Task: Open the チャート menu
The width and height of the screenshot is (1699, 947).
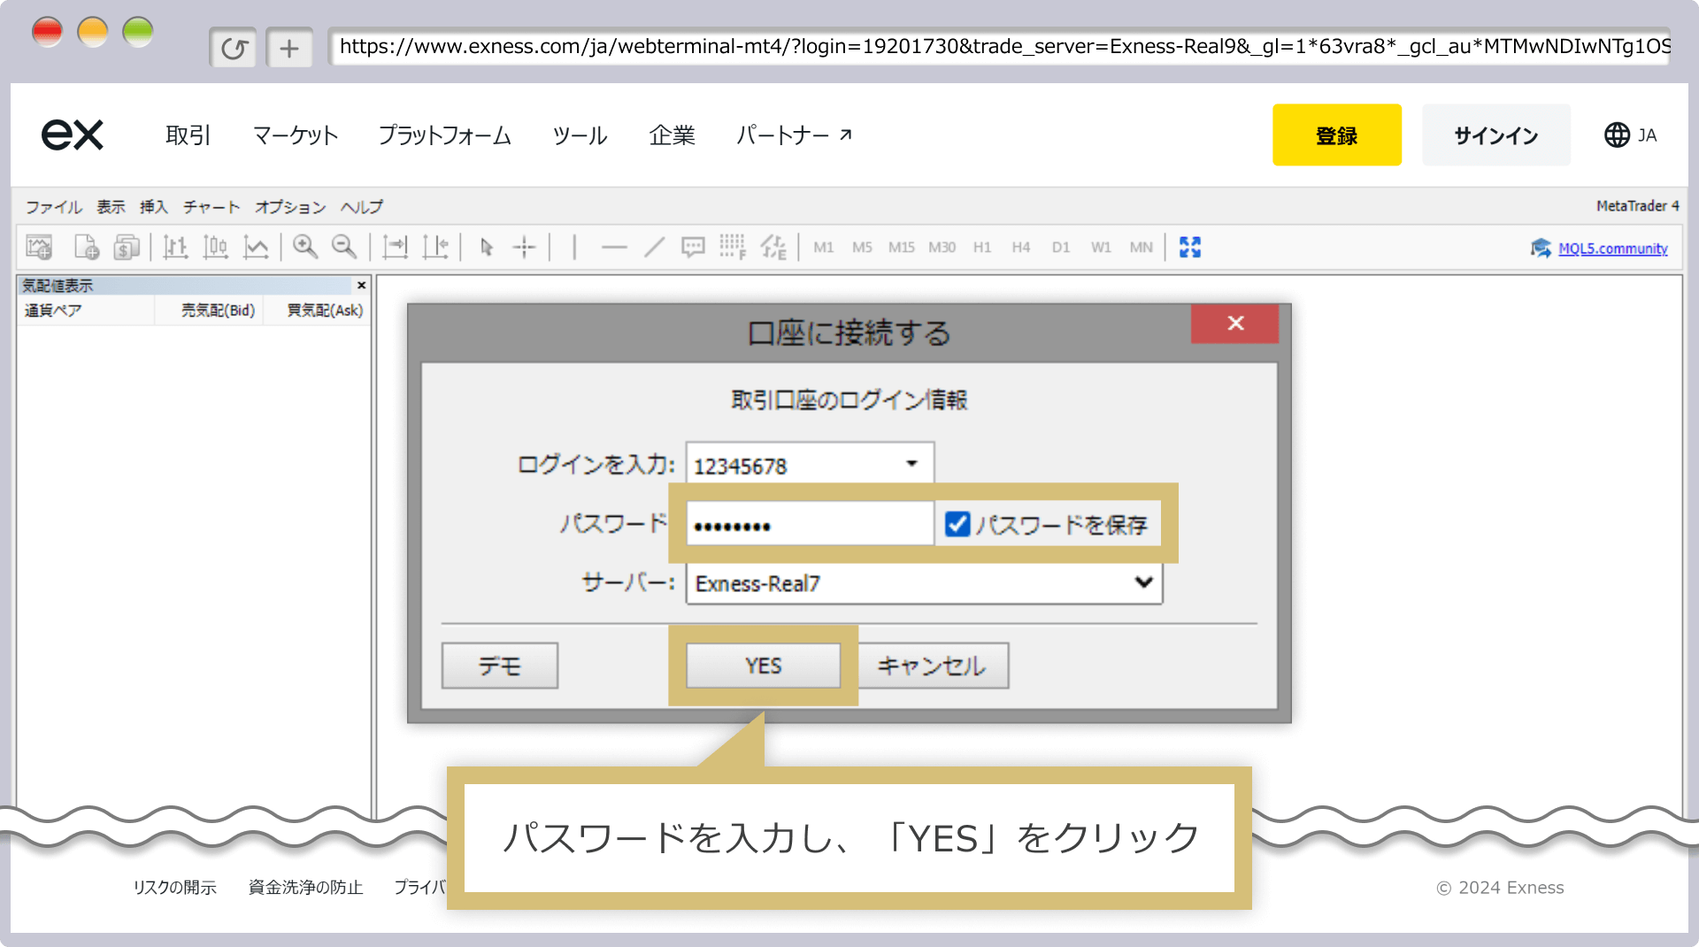Action: (x=211, y=207)
